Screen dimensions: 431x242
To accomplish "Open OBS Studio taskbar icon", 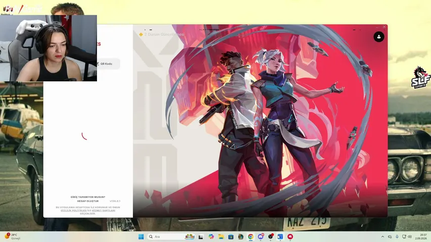I will point(270,236).
